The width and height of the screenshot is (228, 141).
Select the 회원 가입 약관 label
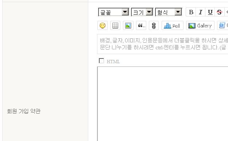point(24,111)
